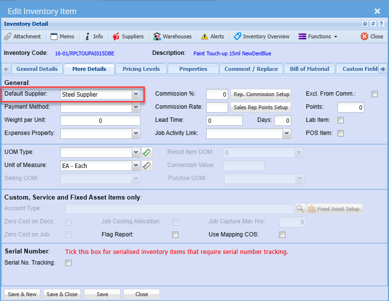389x301 pixels.
Task: Check the Flag Report option
Action: click(x=176, y=235)
